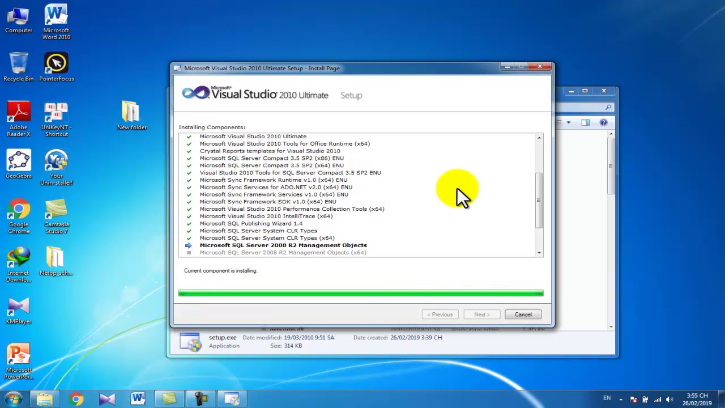Screen dimensions: 725x408
Task: Select Microsoft SQL Server Compact 3.5 SP2 (x86) row
Action: point(271,158)
